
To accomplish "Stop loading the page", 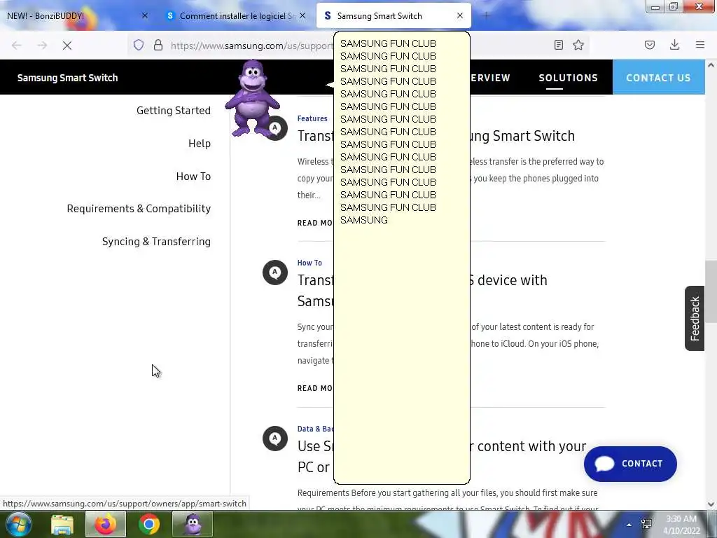I will 67,46.
